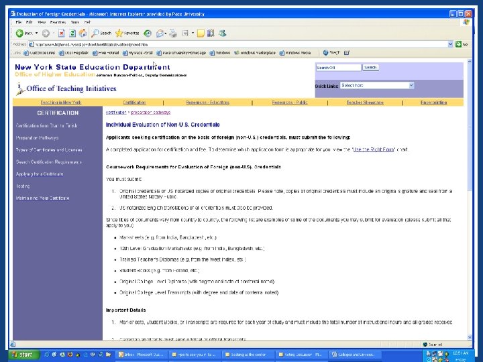
Task: Open the Tools menu
Action: tap(75, 22)
